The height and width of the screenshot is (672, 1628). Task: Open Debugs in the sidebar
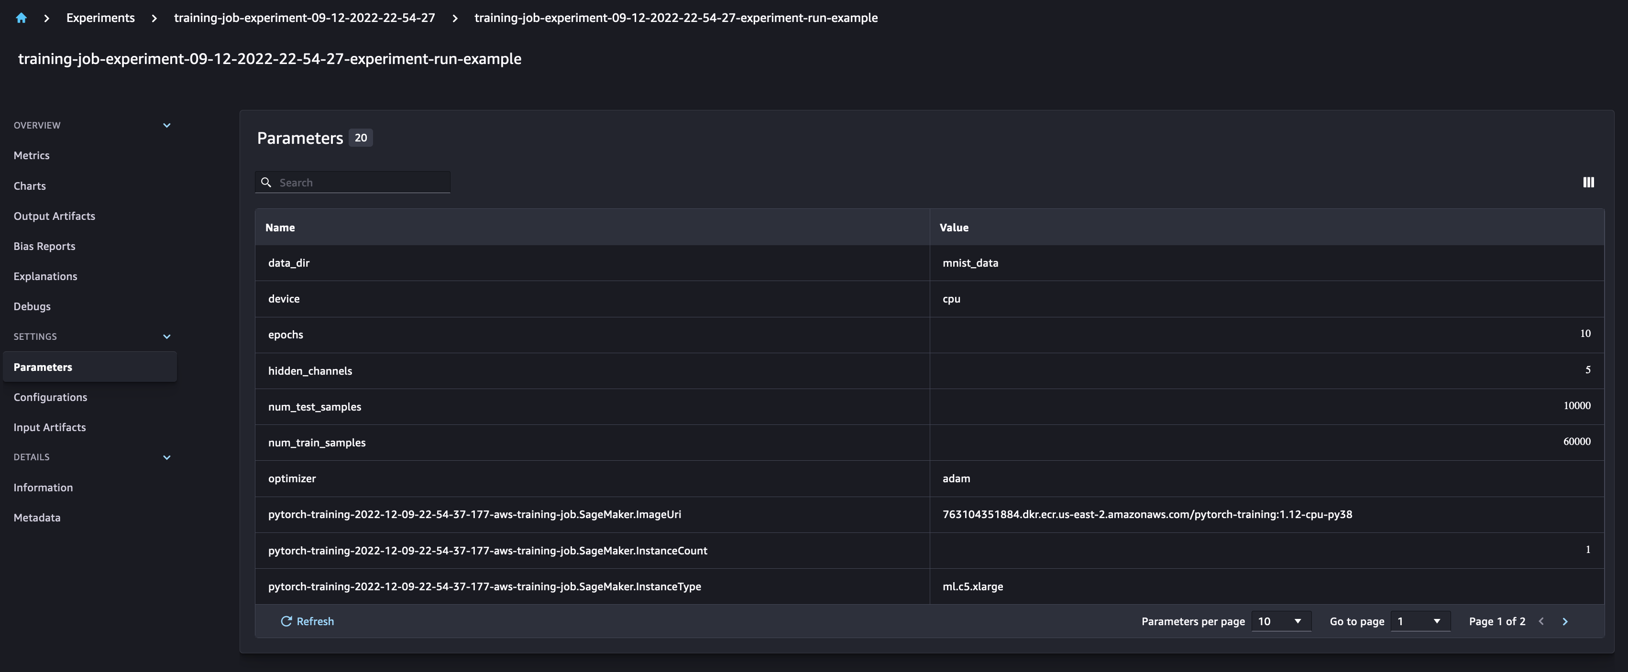32,306
